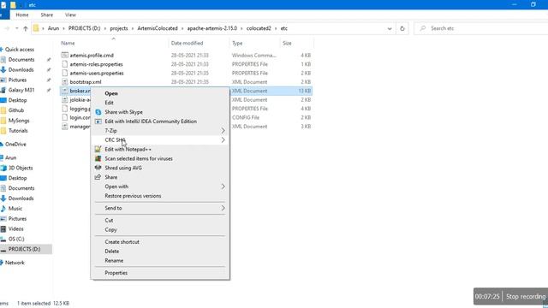
Task: Expand chevron after colocated2 in path
Action: pos(276,28)
